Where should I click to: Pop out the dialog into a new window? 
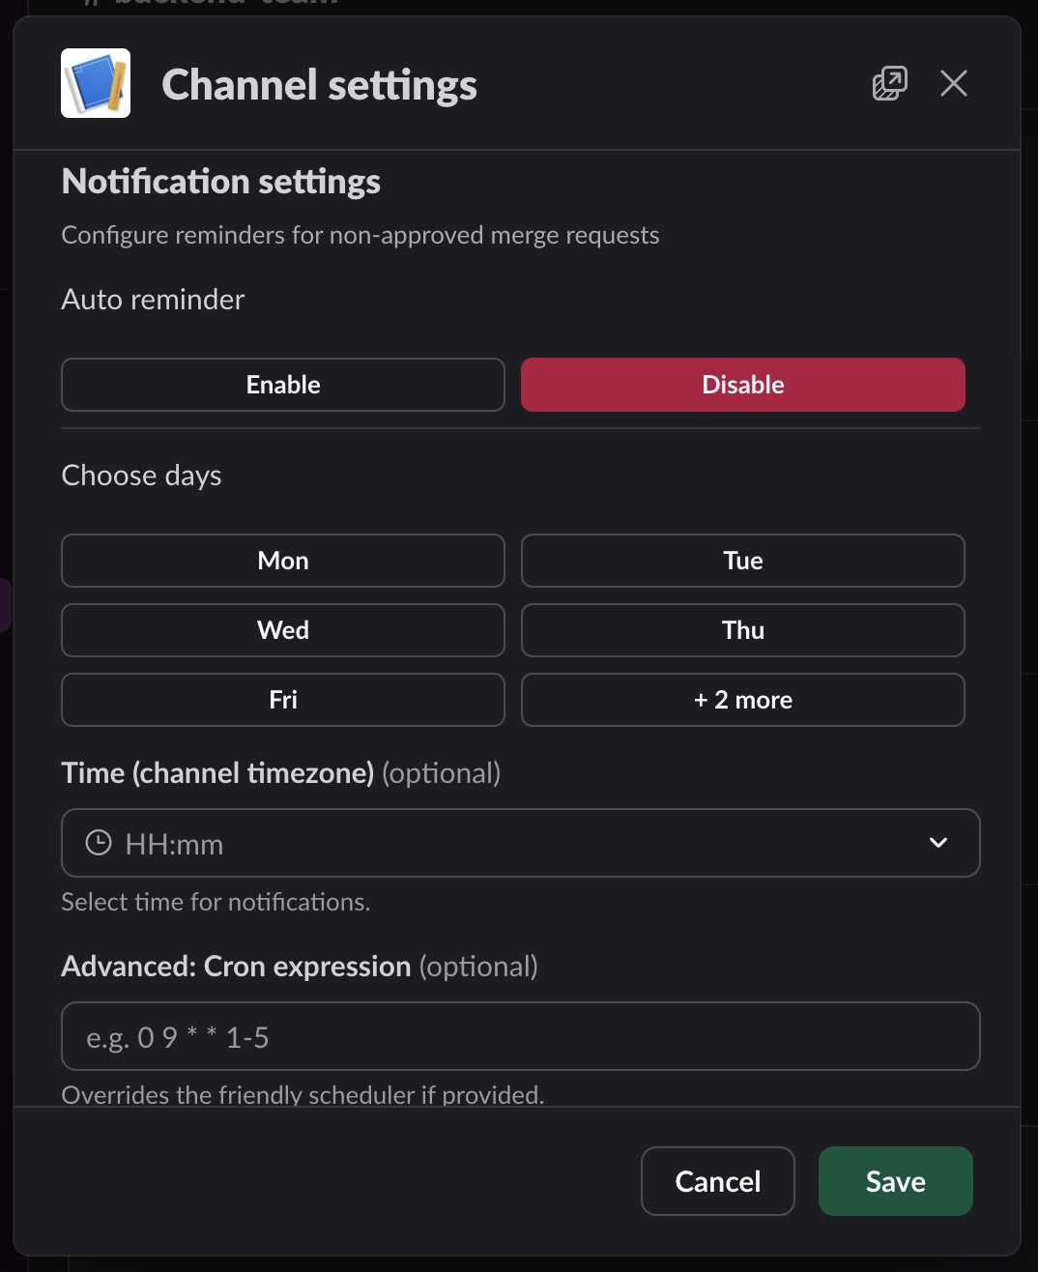[889, 83]
